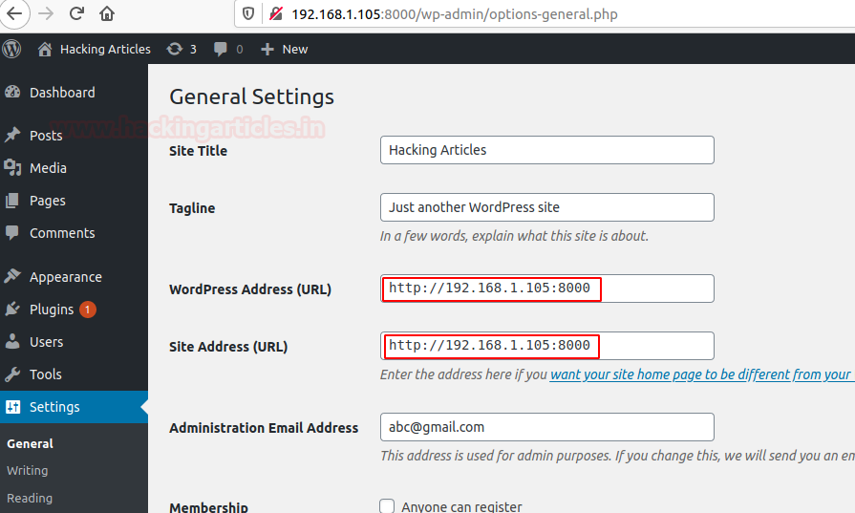Viewport: 855px width, 513px height.
Task: Click the New content link
Action: coord(295,49)
